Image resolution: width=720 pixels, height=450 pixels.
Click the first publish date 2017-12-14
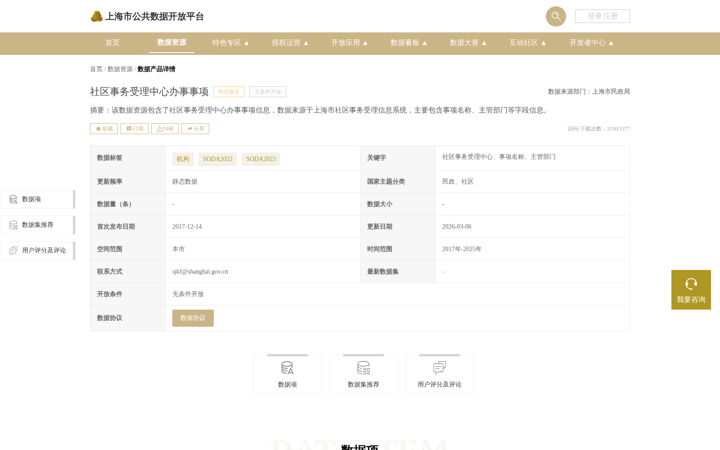187,227
